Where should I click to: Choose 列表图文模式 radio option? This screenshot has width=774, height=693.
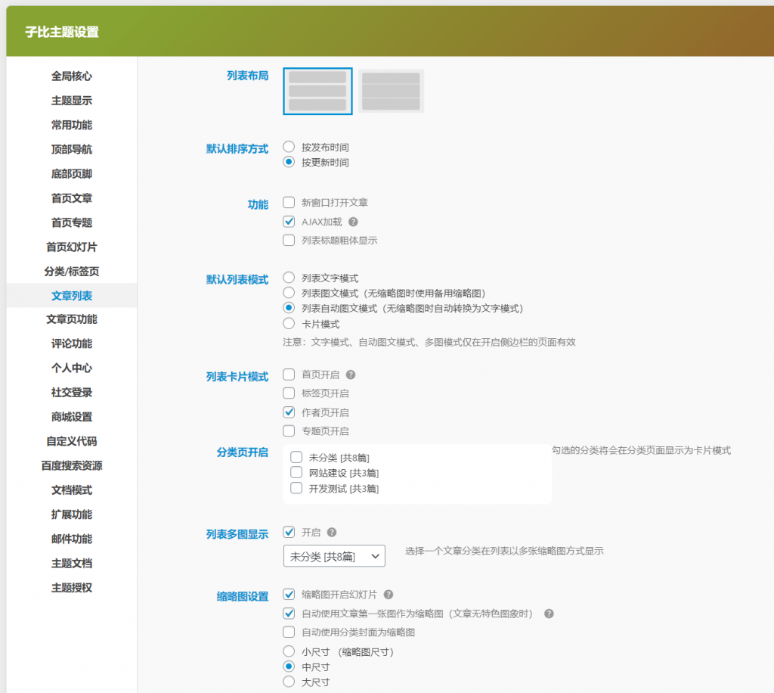(x=289, y=293)
